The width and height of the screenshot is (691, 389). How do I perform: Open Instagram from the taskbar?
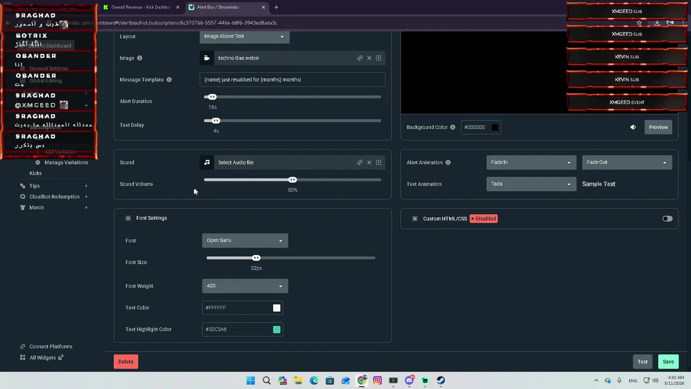coord(377,380)
